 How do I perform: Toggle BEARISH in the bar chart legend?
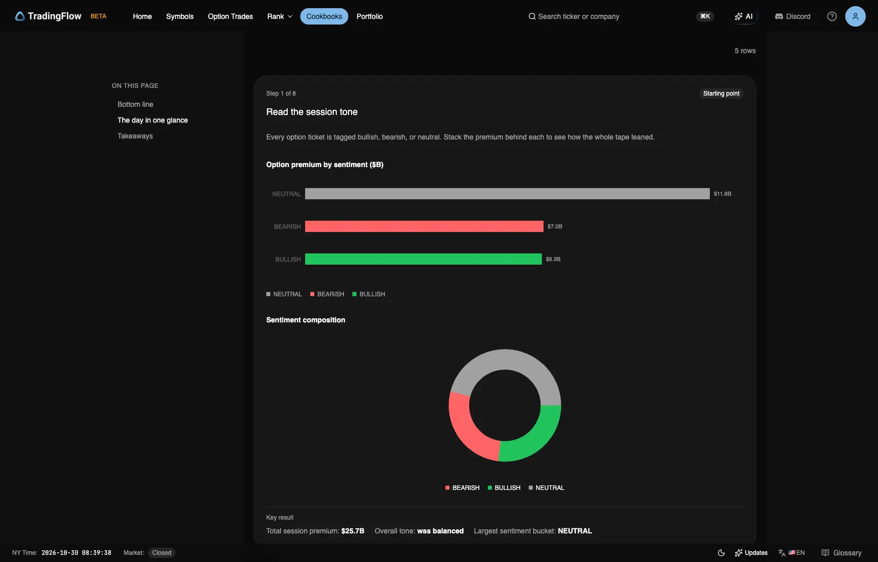pos(327,294)
